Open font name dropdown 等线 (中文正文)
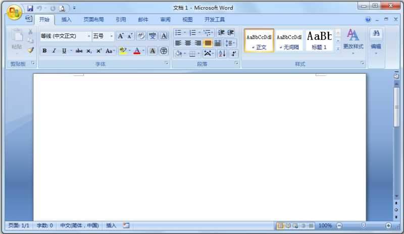This screenshot has width=404, height=234. [x=89, y=36]
